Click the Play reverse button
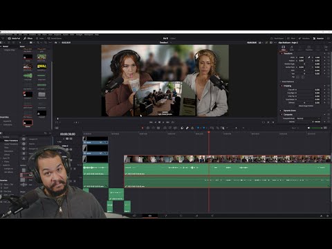 156,122
